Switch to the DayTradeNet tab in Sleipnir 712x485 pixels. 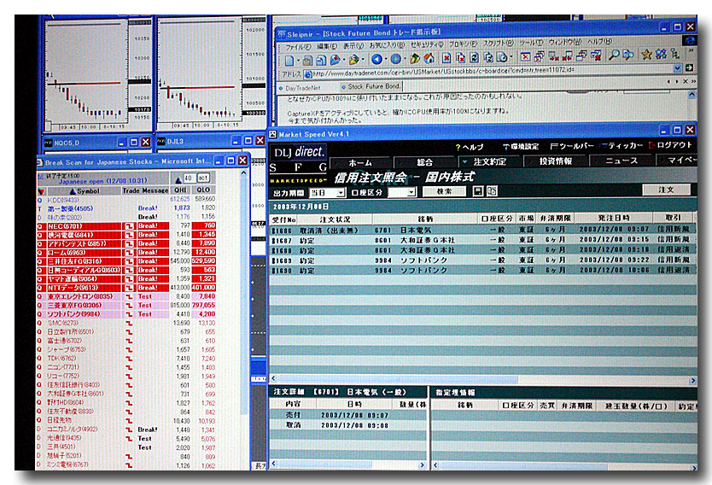click(301, 88)
